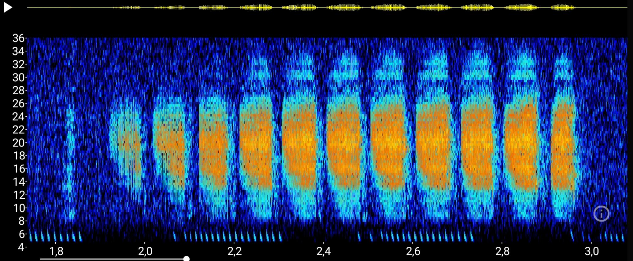Click the 20 frequency axis label
Screen dimensions: 633x261
tap(18, 143)
